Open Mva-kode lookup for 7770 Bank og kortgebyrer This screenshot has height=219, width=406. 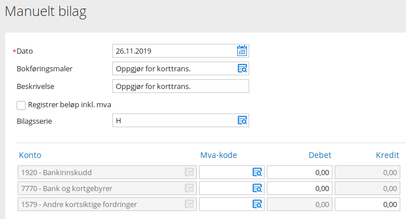[x=257, y=188]
